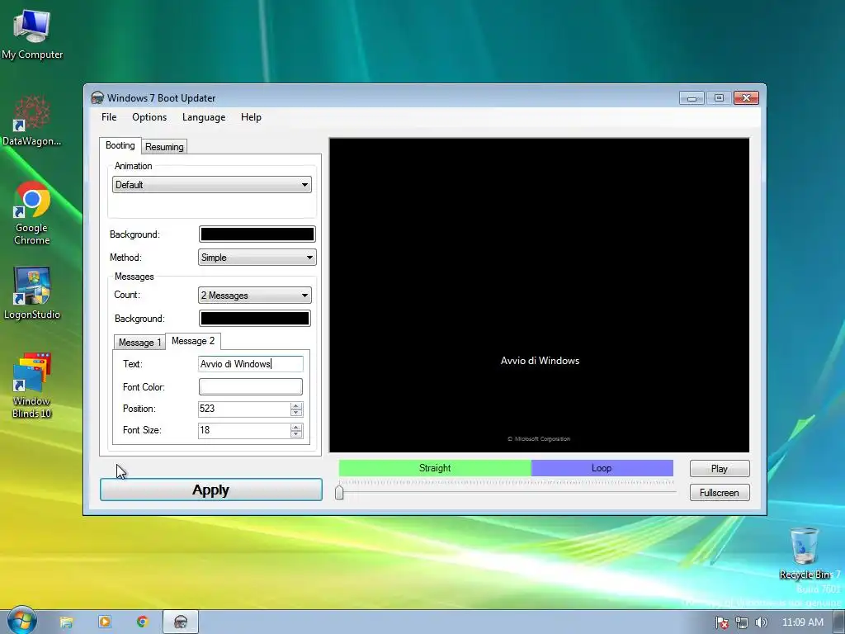Click the boot preview screen

(539, 295)
